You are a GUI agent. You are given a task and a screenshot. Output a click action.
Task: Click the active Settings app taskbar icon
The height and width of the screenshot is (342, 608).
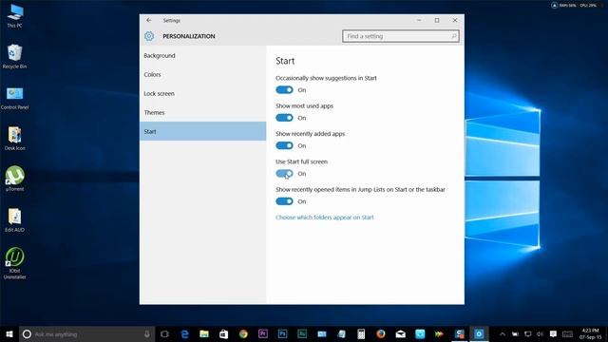point(479,334)
